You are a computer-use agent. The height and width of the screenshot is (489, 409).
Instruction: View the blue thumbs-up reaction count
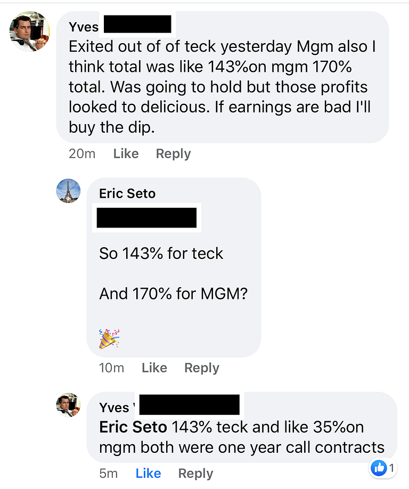point(382,468)
